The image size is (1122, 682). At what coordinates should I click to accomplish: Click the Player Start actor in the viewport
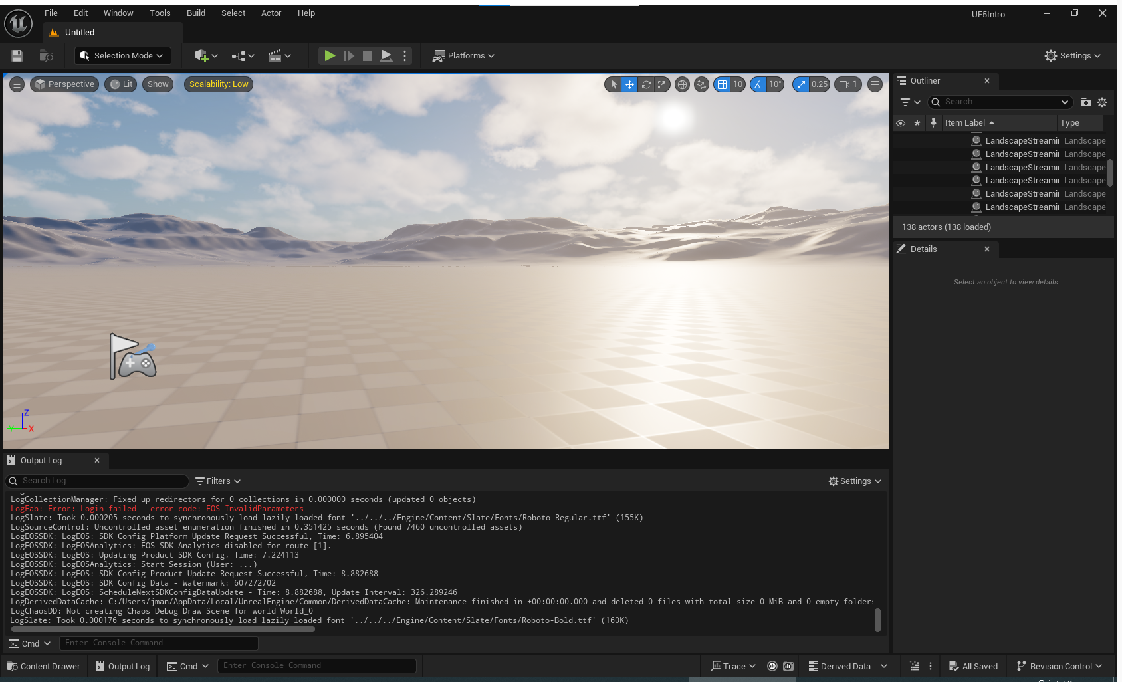tap(132, 357)
